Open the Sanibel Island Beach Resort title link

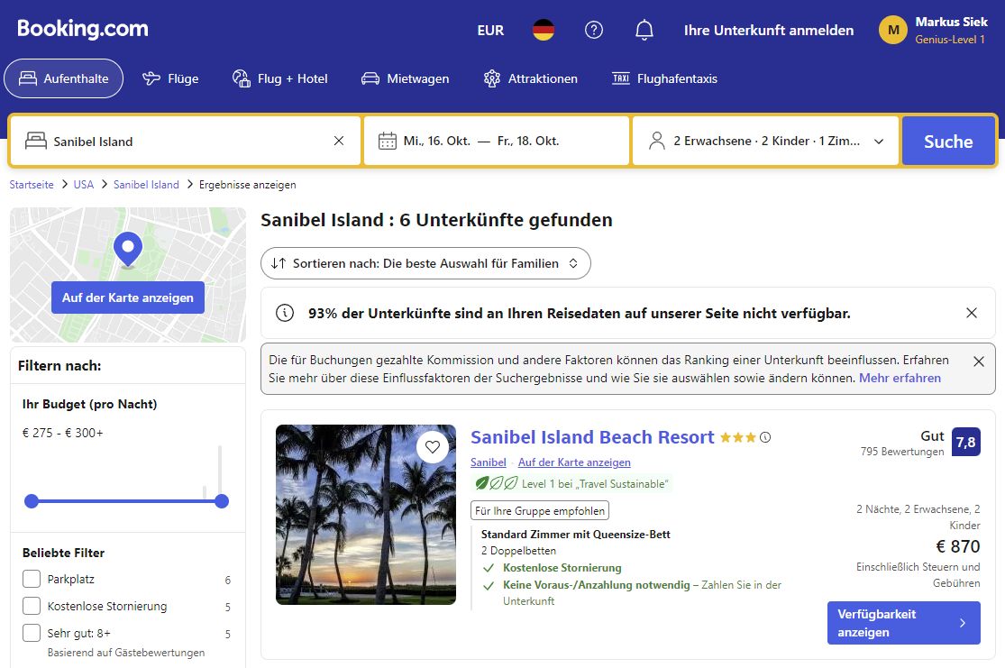pyautogui.click(x=592, y=437)
